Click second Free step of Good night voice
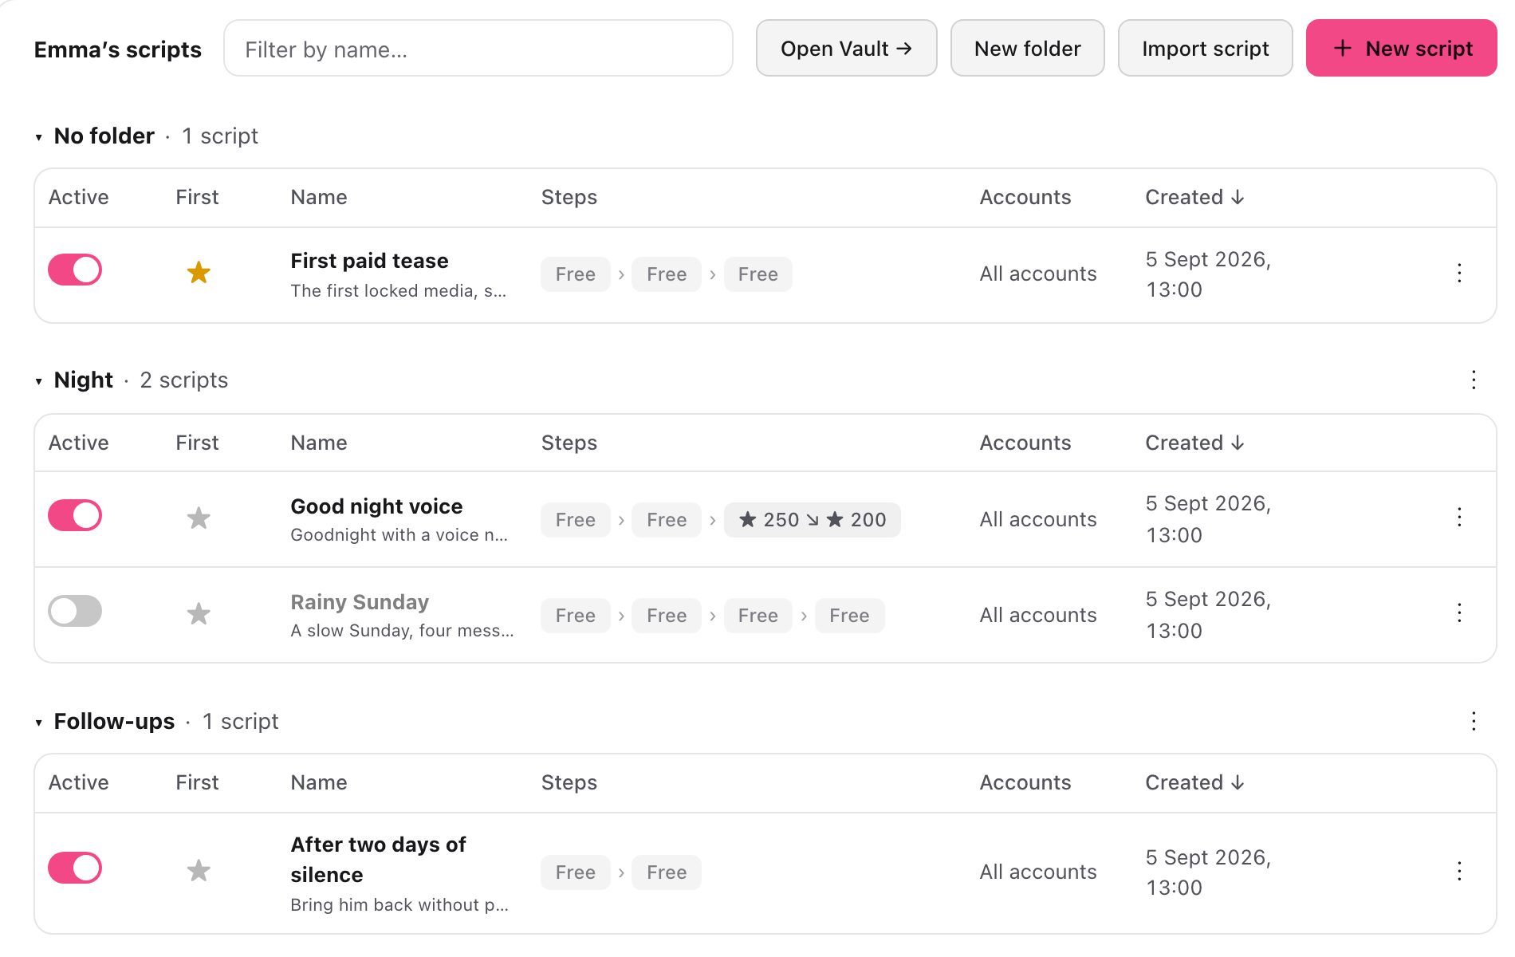The height and width of the screenshot is (957, 1515). [667, 520]
